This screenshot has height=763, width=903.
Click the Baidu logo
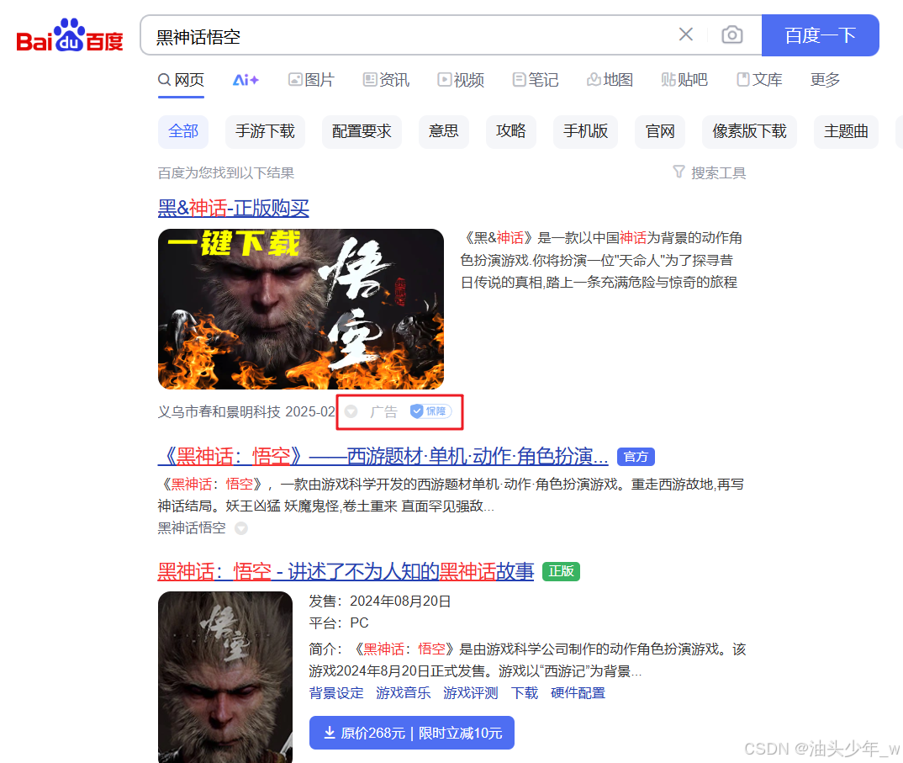[x=70, y=36]
